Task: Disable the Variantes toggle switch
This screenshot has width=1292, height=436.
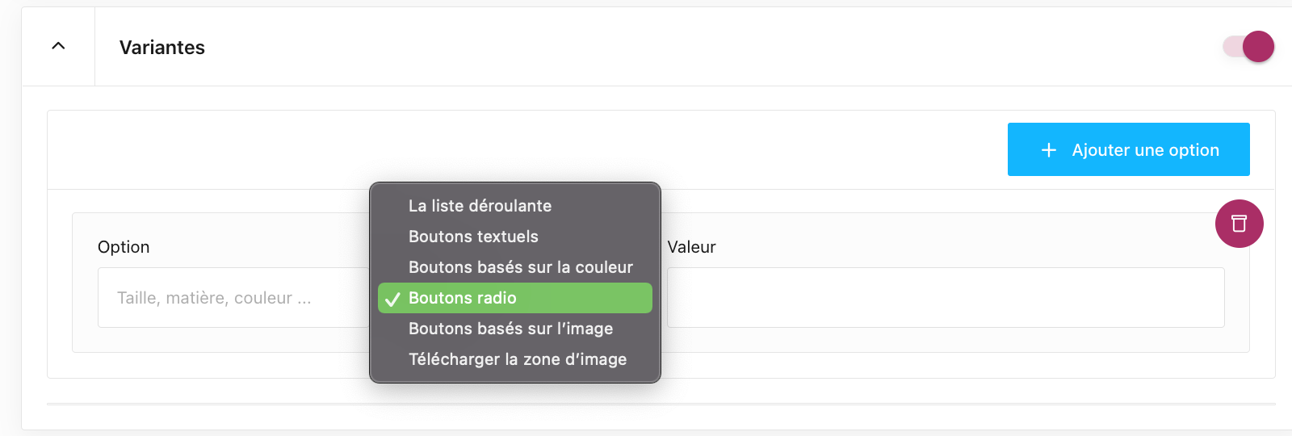Action: 1248,47
